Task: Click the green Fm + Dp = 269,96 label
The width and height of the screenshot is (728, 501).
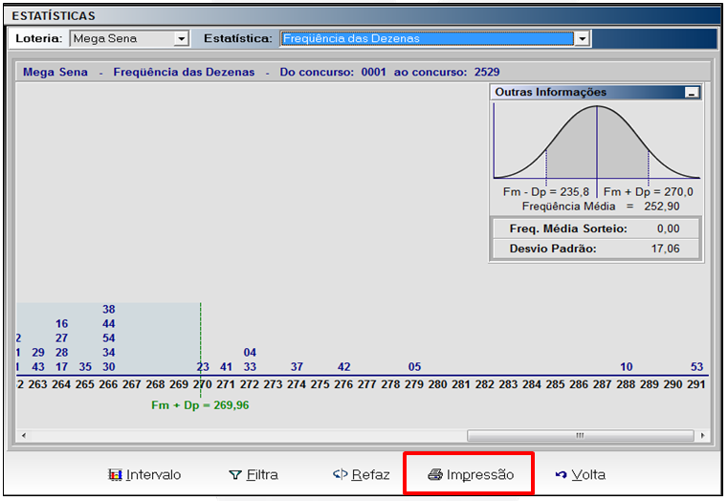Action: tap(200, 405)
